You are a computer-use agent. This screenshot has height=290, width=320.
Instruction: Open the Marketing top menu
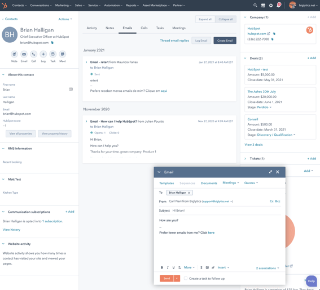[x=63, y=5]
